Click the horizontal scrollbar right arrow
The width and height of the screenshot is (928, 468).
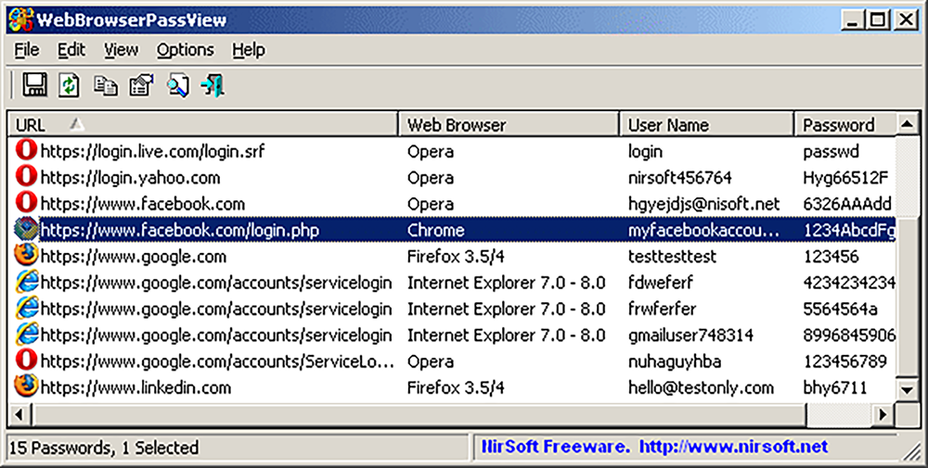point(884,414)
